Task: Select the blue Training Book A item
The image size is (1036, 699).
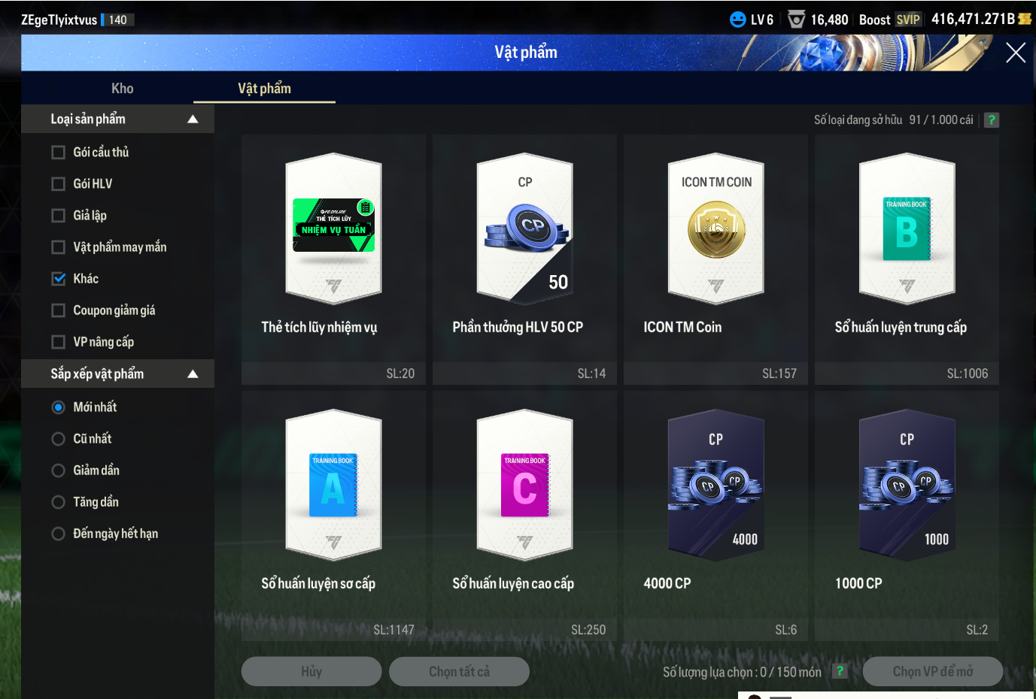Action: pyautogui.click(x=333, y=486)
